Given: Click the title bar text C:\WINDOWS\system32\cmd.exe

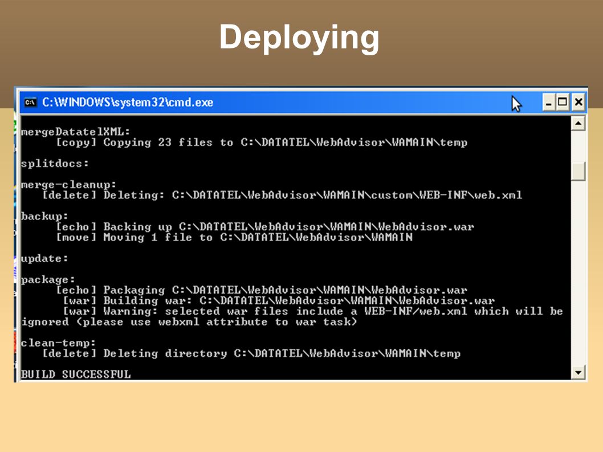Looking at the screenshot, I should [128, 103].
